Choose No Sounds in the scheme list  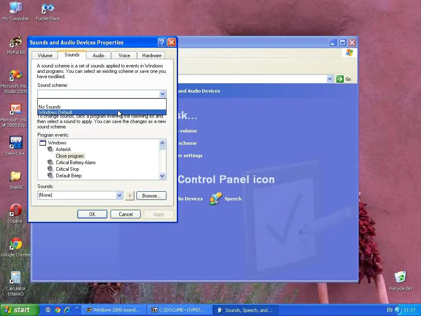(x=102, y=107)
